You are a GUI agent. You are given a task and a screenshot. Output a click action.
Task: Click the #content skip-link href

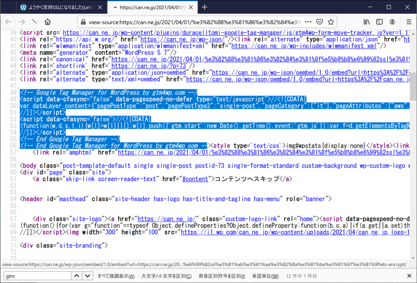click(195, 179)
